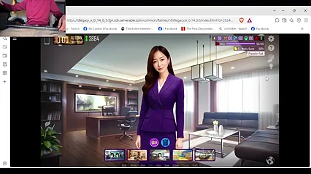Viewport: 311px width, 174px height.
Task: Open the last Facebook bookmark
Action: [x=260, y=29]
